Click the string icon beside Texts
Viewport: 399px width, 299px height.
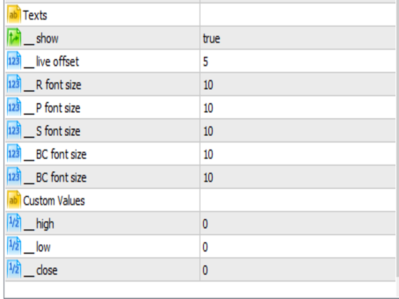(14, 15)
